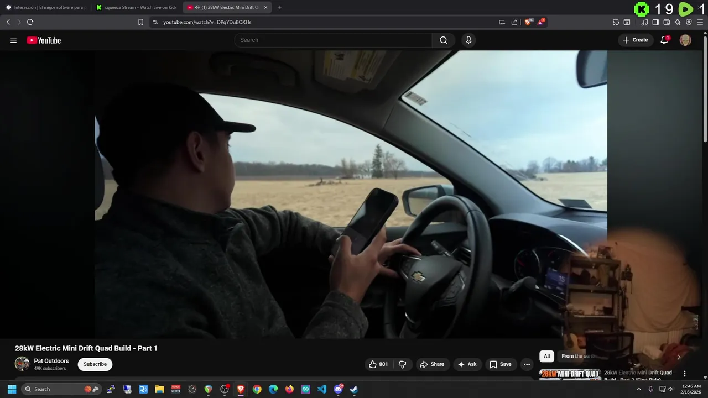This screenshot has width=708, height=398.
Task: Open Pat Outdoors channel name link
Action: pyautogui.click(x=51, y=361)
